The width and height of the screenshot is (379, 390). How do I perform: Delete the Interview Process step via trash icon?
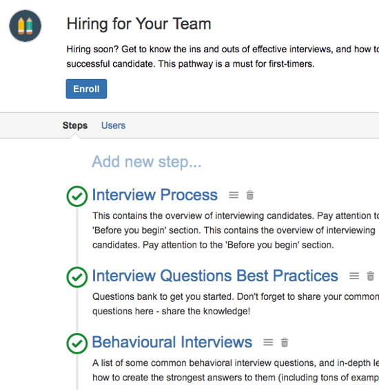[250, 195]
